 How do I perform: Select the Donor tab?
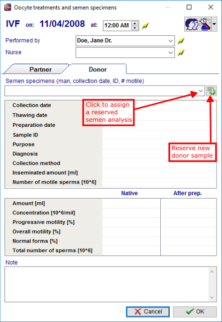97,69
